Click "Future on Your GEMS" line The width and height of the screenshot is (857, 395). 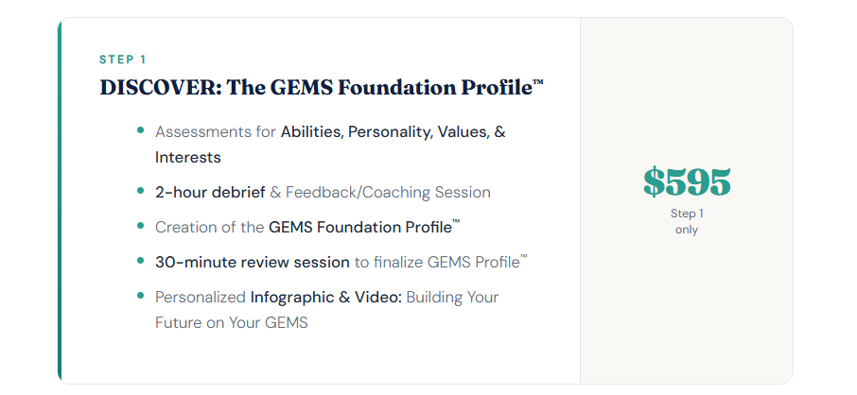[231, 322]
